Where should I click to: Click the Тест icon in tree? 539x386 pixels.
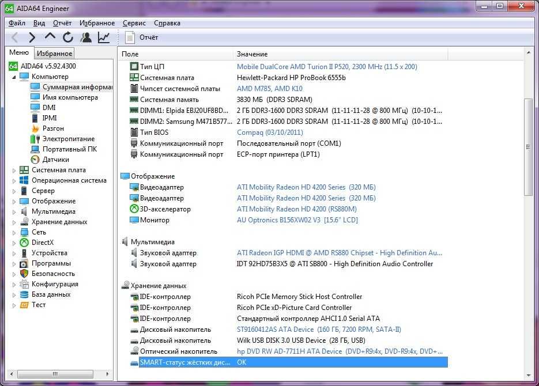(x=24, y=305)
